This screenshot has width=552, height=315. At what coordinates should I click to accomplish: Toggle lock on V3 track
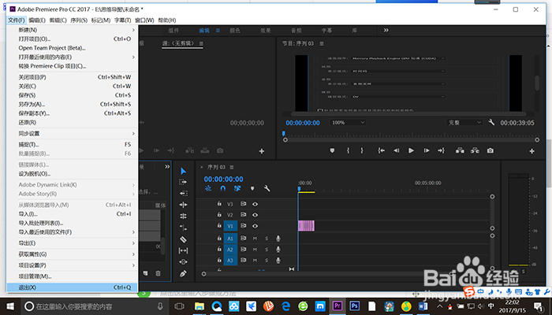[x=219, y=203]
